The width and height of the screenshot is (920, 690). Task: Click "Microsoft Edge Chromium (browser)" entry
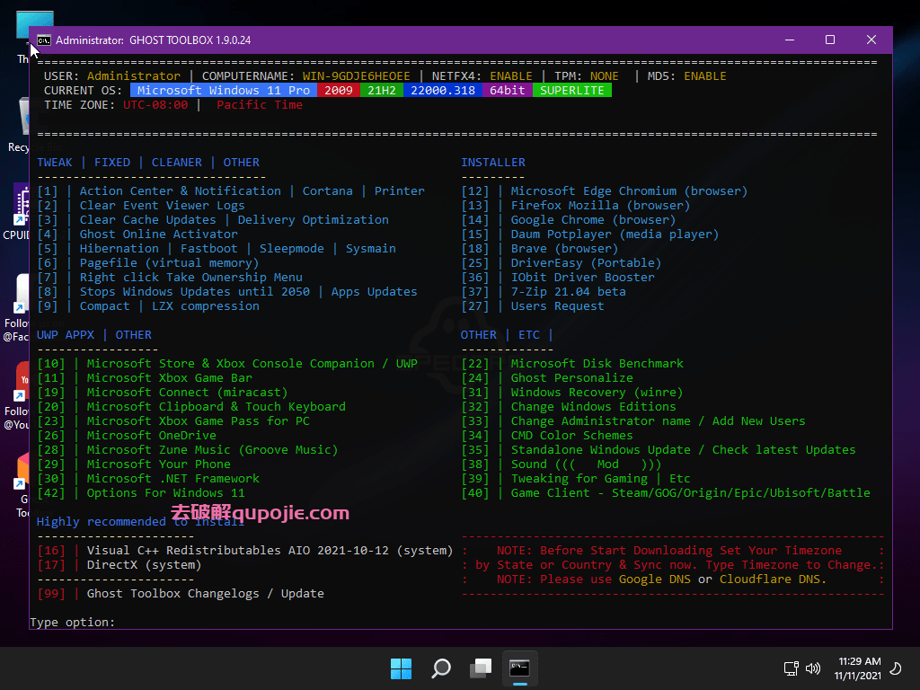pyautogui.click(x=629, y=191)
